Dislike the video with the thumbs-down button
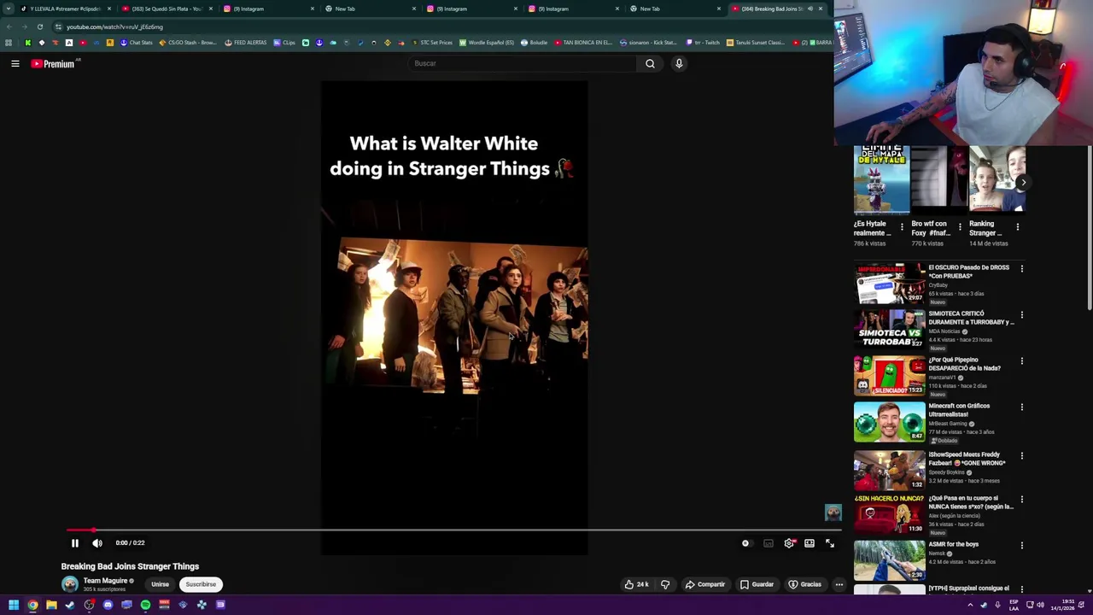This screenshot has height=615, width=1093. coord(665,584)
